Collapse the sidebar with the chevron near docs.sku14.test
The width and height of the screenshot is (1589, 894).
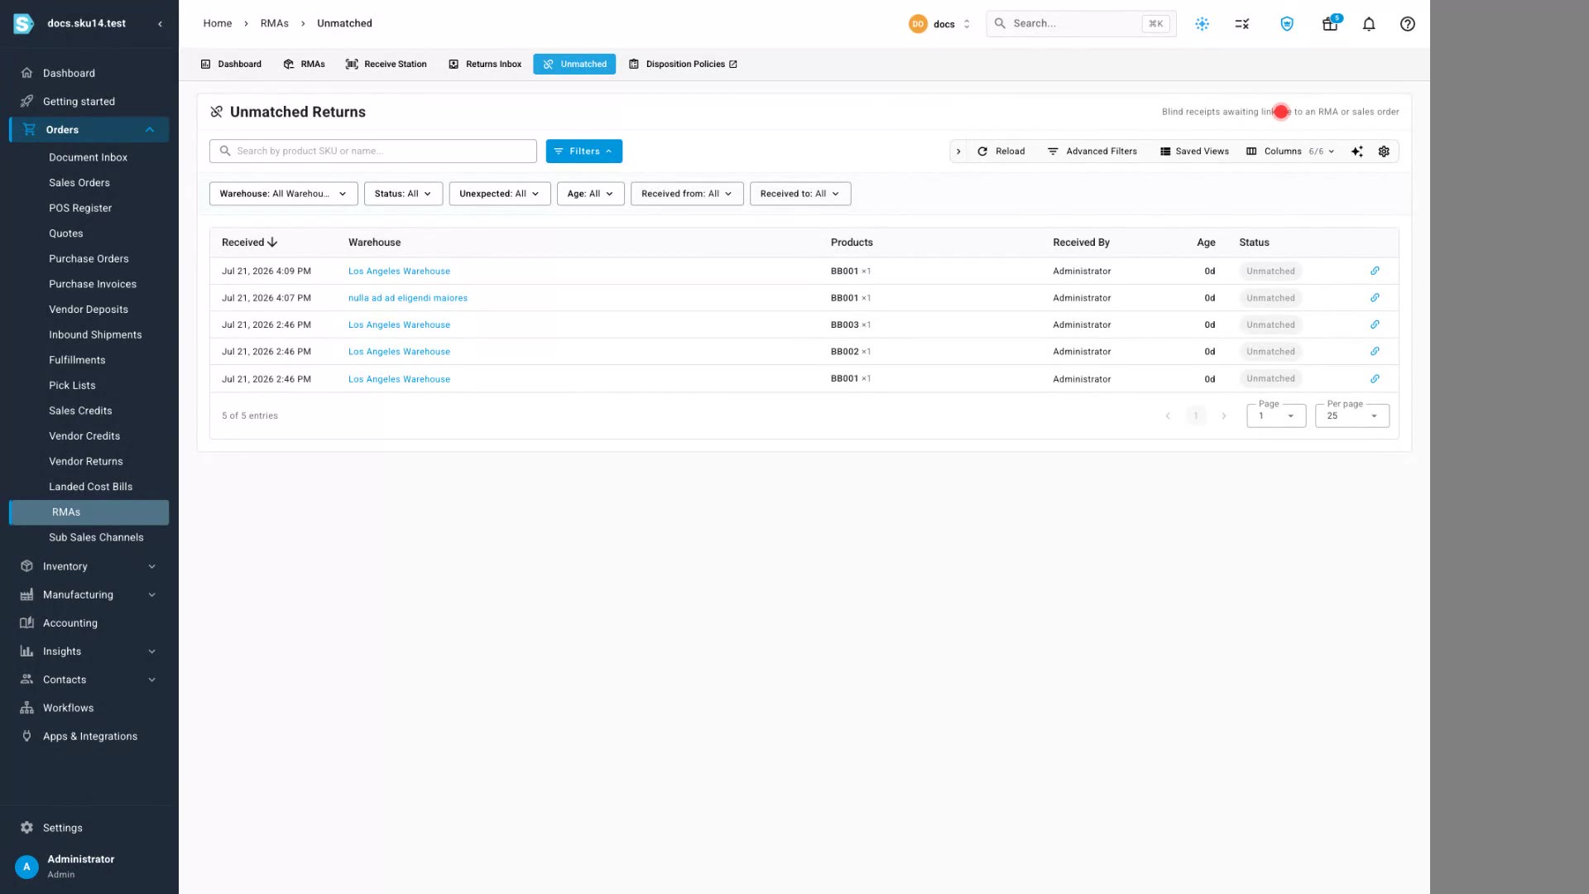[161, 24]
